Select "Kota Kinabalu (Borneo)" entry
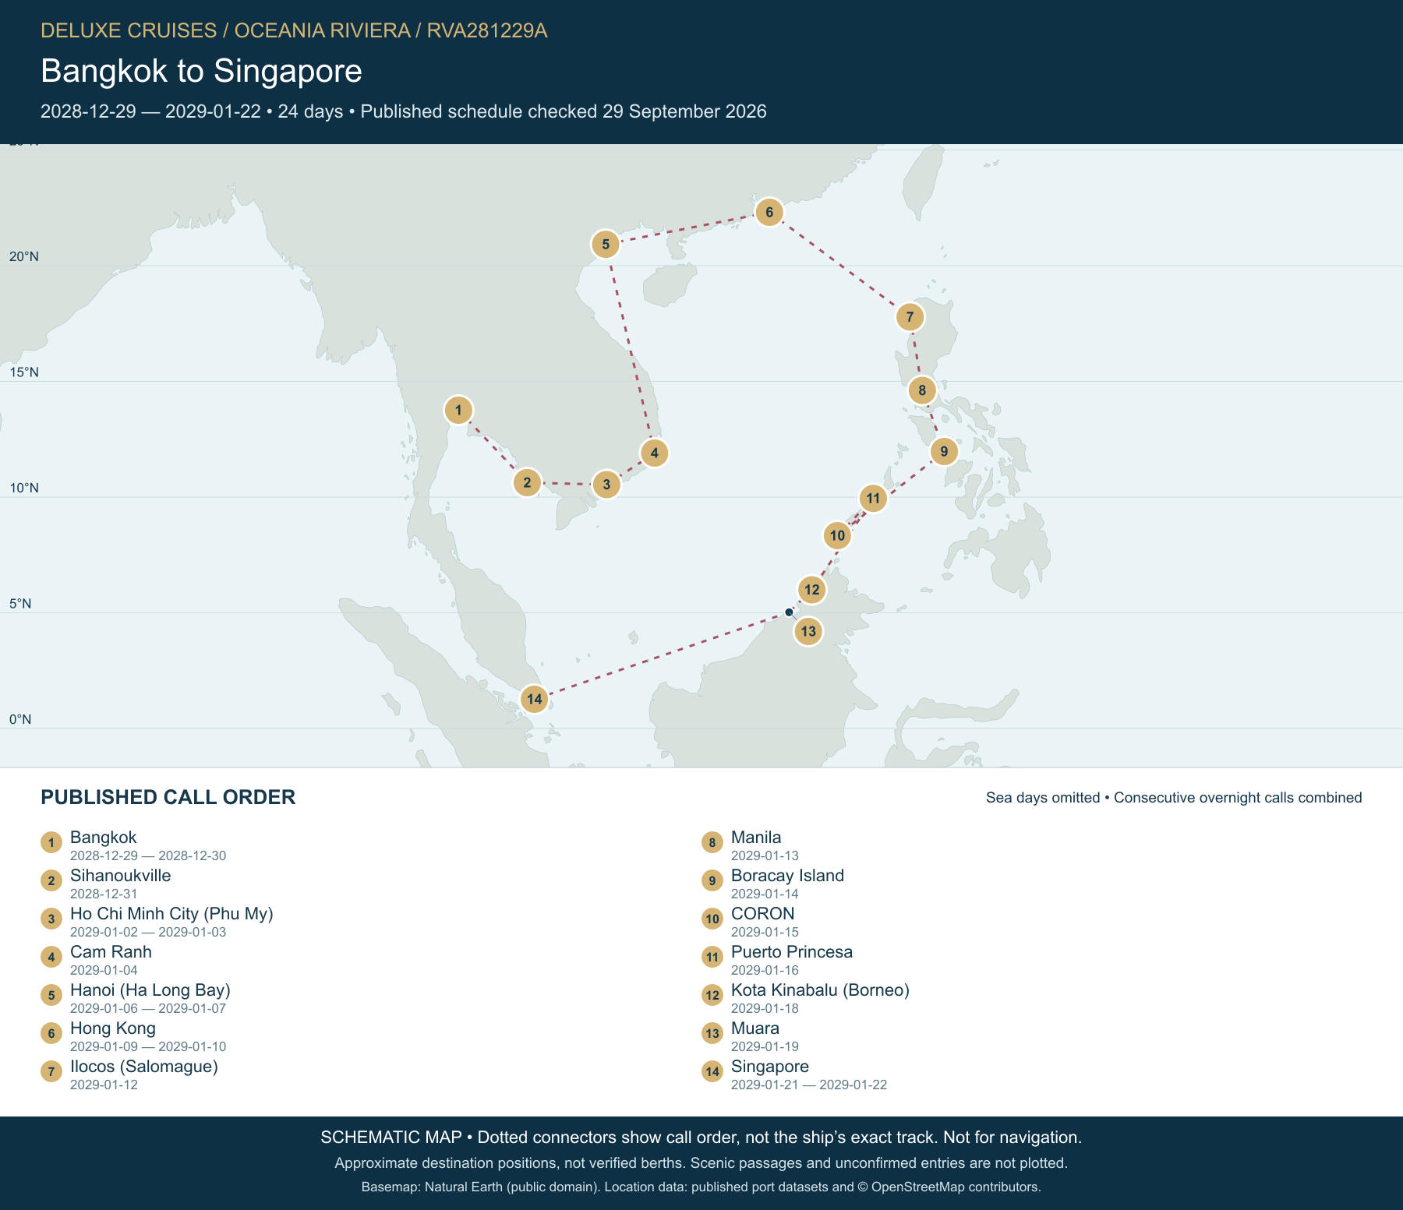Image resolution: width=1403 pixels, height=1210 pixels. [820, 990]
